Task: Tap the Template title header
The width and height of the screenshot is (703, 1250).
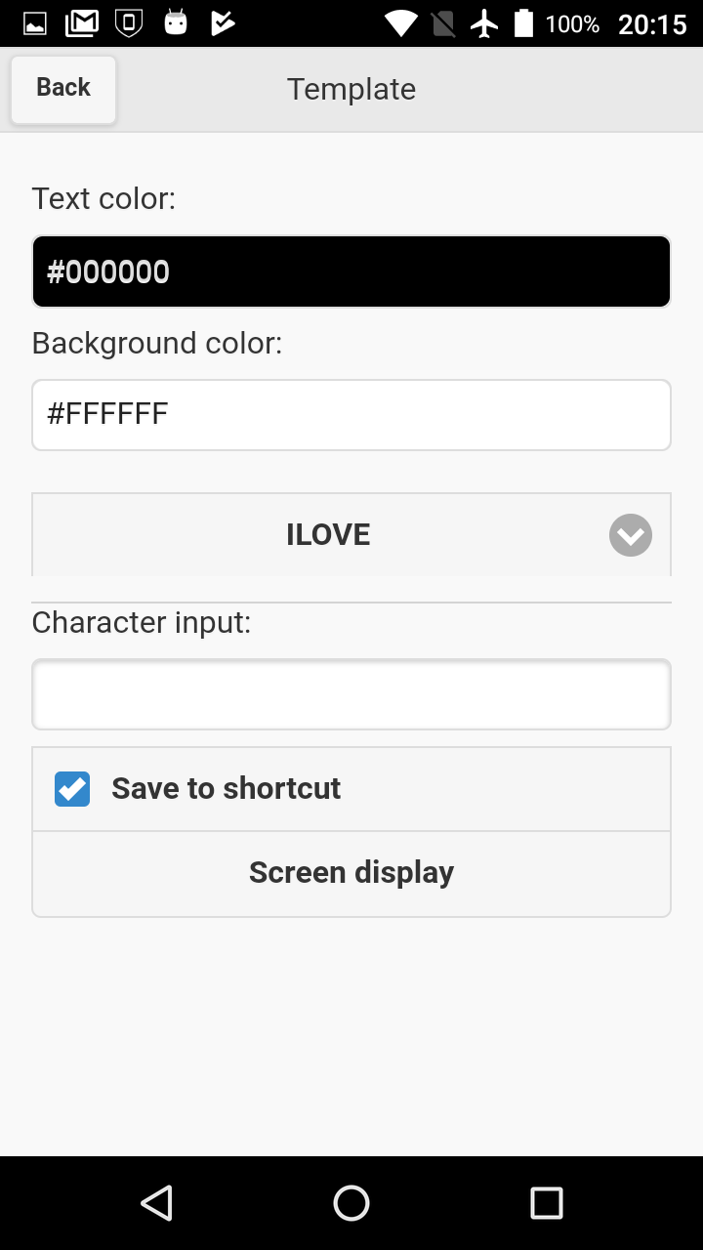Action: pyautogui.click(x=351, y=89)
